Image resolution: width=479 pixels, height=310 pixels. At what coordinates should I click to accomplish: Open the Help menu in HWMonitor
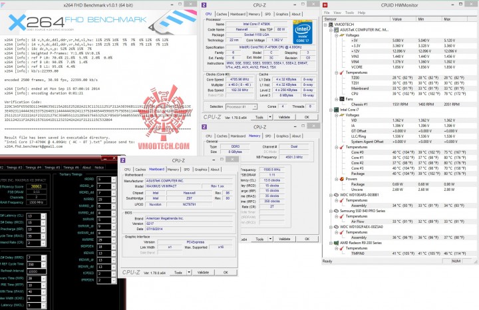(x=361, y=13)
